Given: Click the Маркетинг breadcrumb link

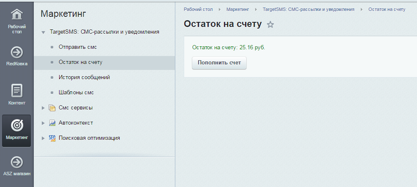Looking at the screenshot, I should tap(237, 9).
